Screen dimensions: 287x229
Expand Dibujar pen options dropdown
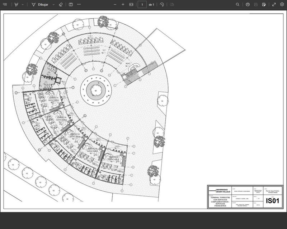click(53, 4)
